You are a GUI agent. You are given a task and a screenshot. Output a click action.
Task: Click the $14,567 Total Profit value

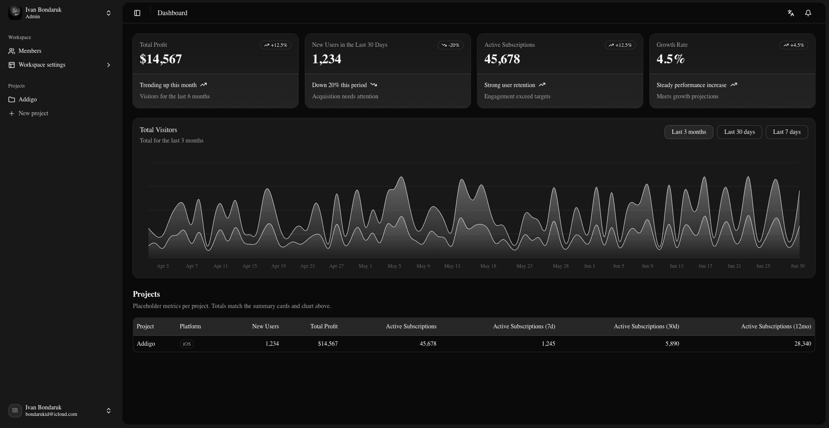click(161, 59)
